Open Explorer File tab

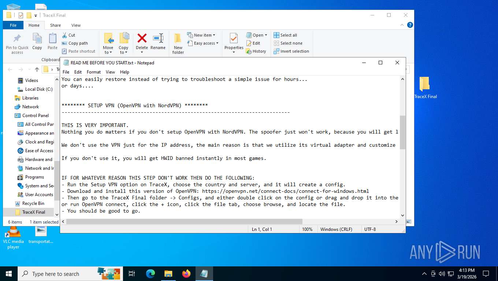(13, 25)
